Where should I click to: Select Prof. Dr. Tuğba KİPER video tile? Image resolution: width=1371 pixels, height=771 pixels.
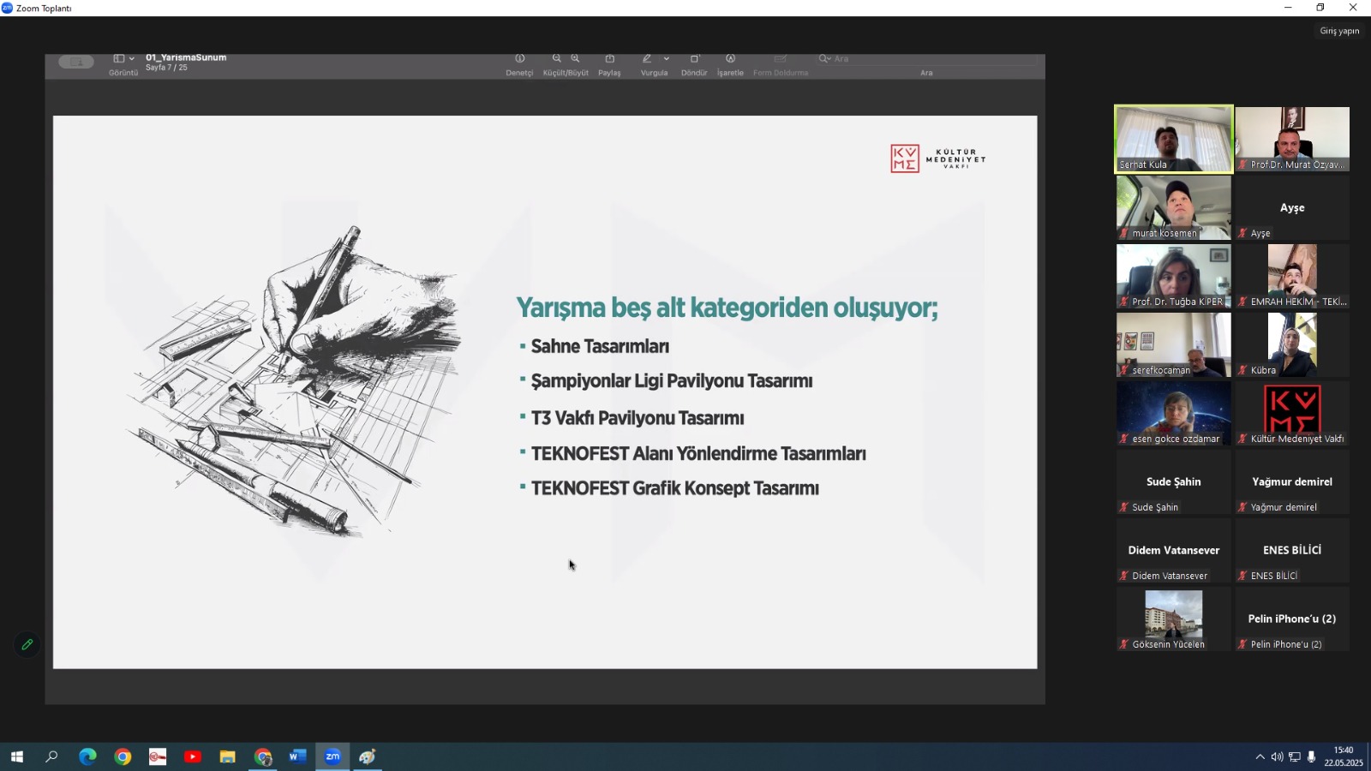1174,276
